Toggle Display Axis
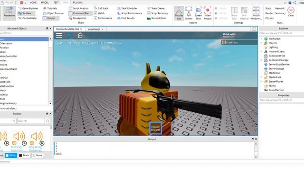304x171 pixels. pyautogui.click(x=179, y=13)
